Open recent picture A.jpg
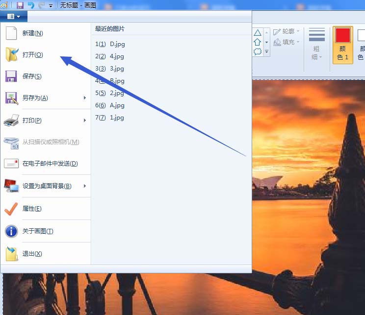Screen dimensions: 365x315 pyautogui.click(x=171, y=105)
